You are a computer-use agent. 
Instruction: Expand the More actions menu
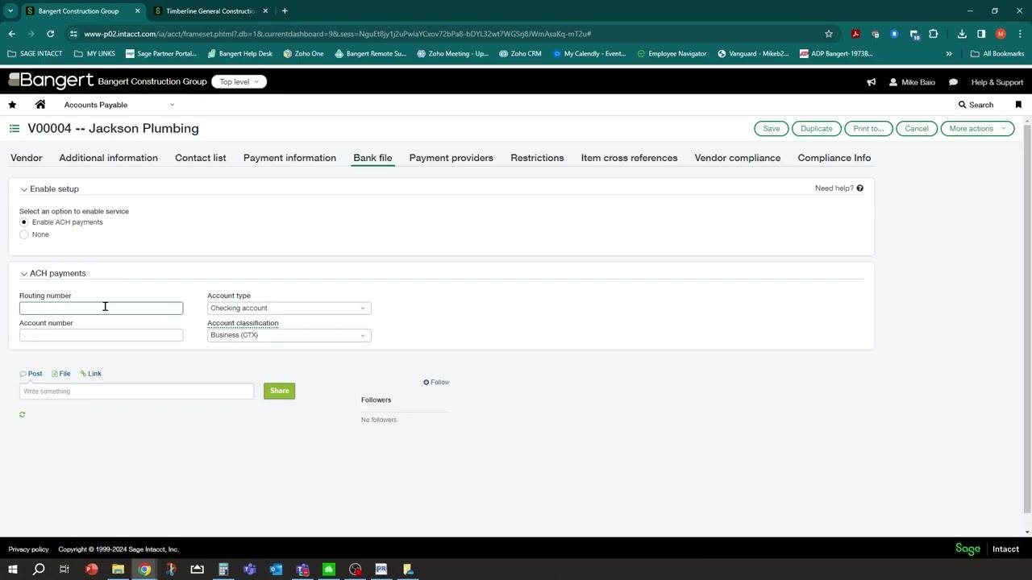click(x=977, y=129)
